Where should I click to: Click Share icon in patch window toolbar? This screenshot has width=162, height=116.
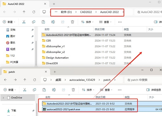(x=64, y=90)
